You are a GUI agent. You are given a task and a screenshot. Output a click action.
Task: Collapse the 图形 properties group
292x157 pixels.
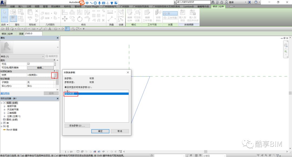[54, 60]
